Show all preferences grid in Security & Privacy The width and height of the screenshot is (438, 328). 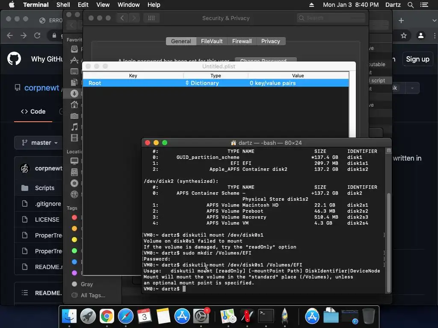click(x=151, y=18)
